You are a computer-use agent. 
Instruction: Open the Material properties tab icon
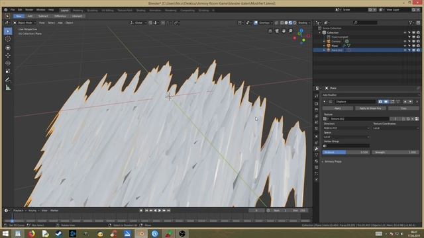[x=317, y=161]
